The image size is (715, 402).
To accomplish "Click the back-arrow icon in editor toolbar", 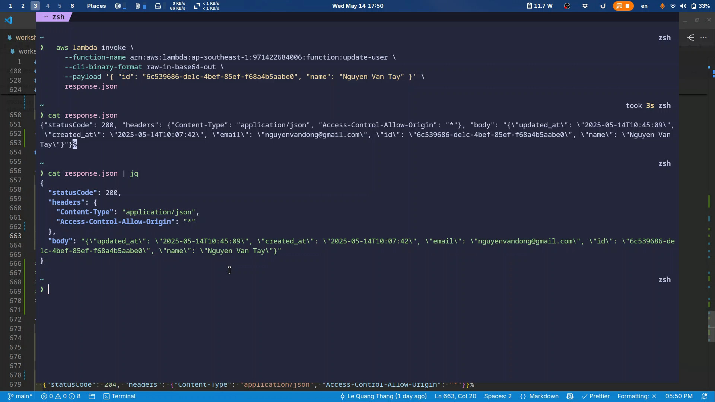I will 691,38.
